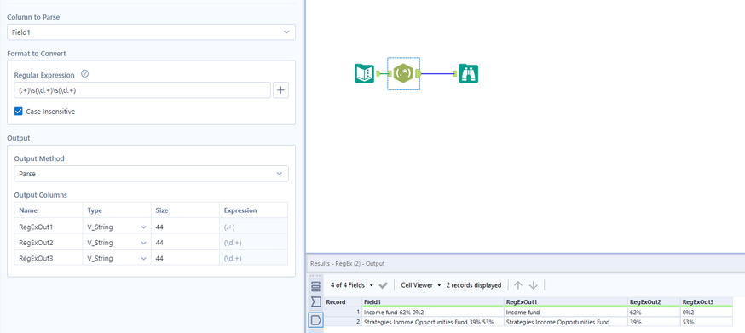Edit the Size value for RegExOut1

click(185, 227)
